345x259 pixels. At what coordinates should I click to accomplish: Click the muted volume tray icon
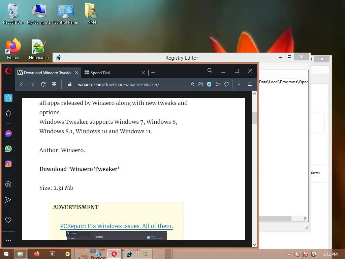point(297,254)
